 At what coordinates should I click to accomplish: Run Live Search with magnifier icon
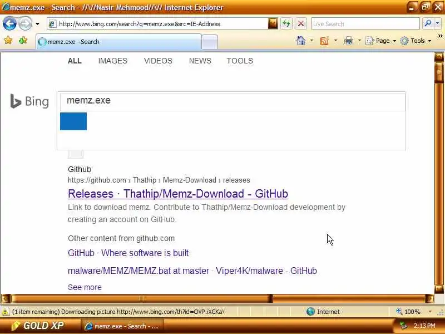click(428, 23)
